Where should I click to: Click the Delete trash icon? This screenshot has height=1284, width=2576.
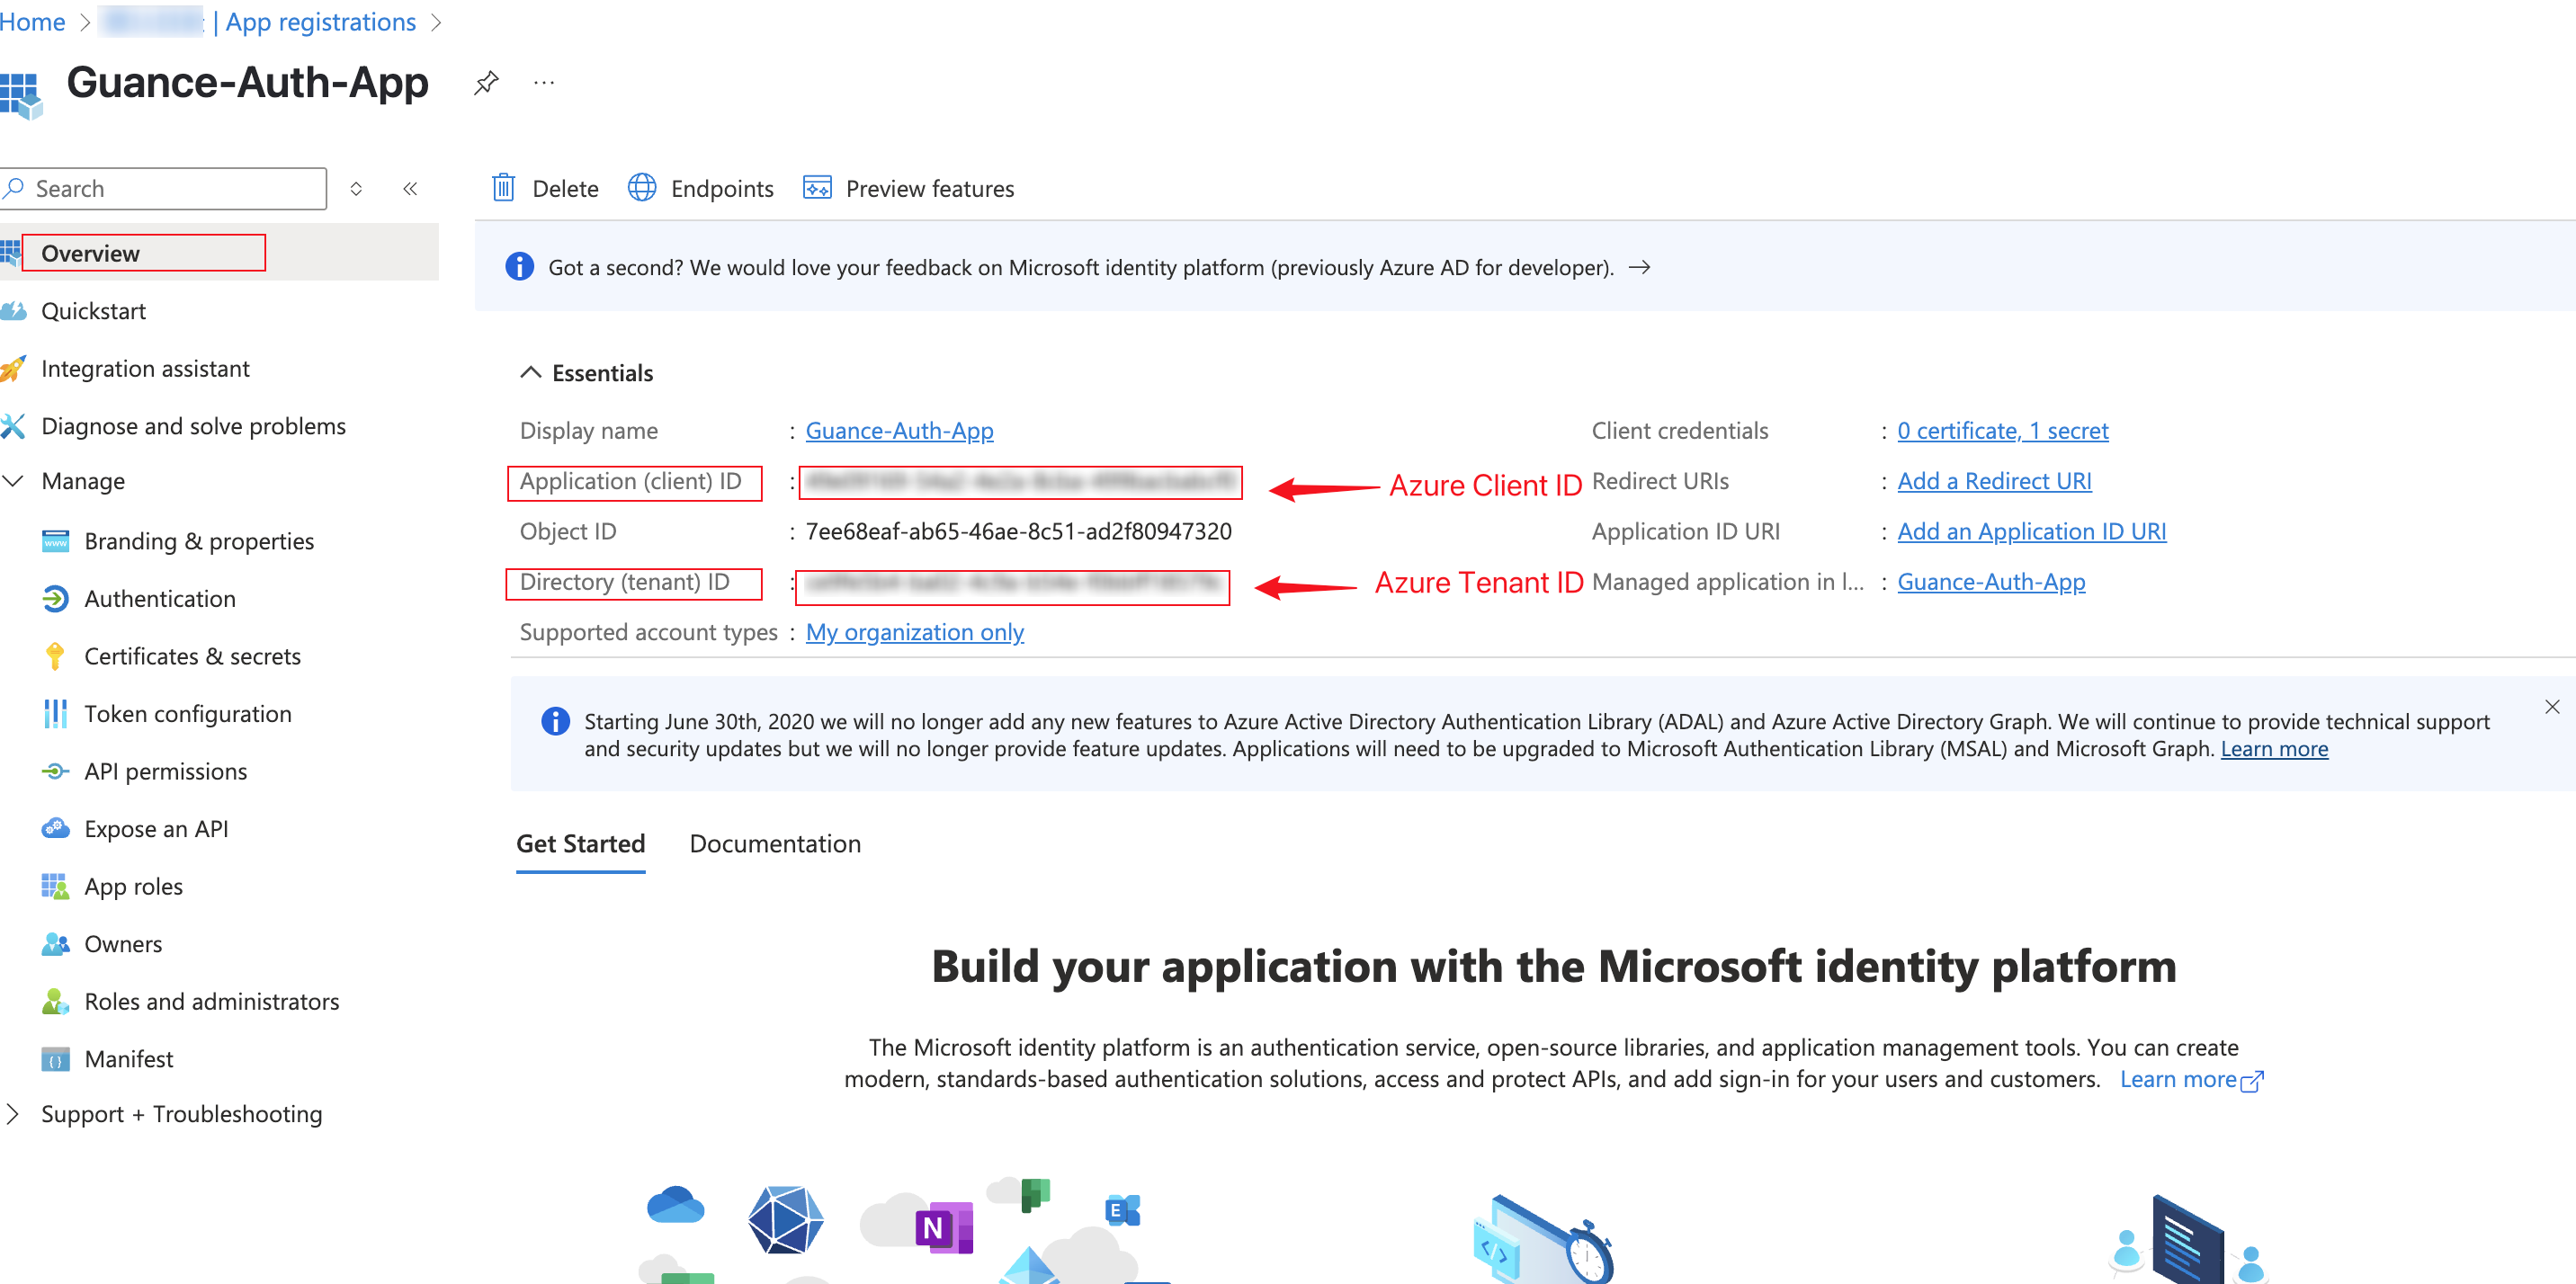coord(504,188)
